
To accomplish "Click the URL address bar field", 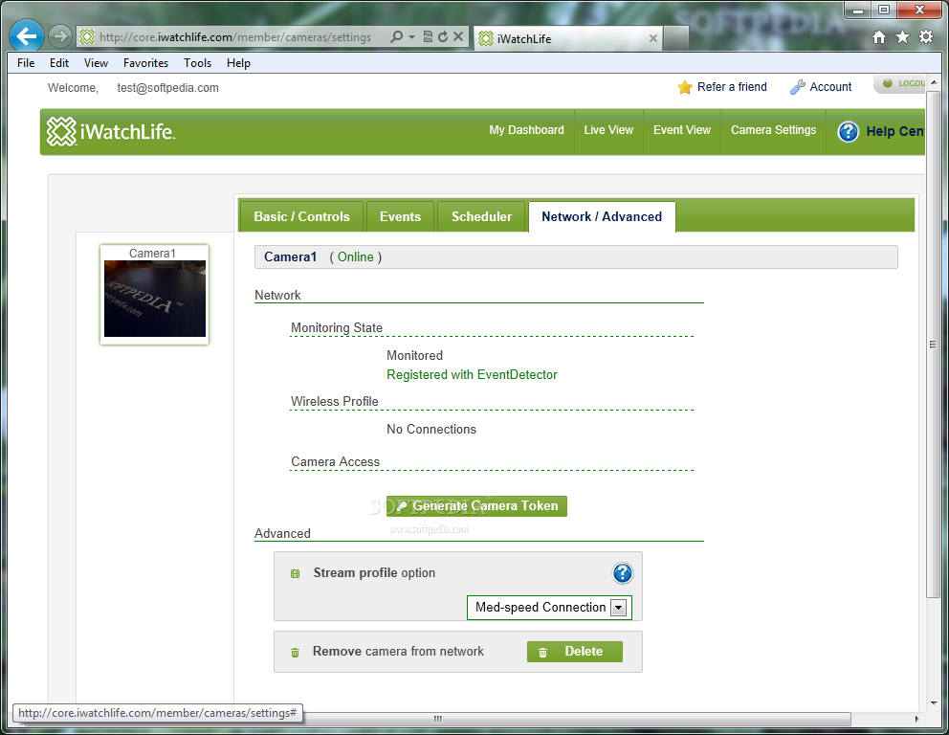I will click(234, 37).
